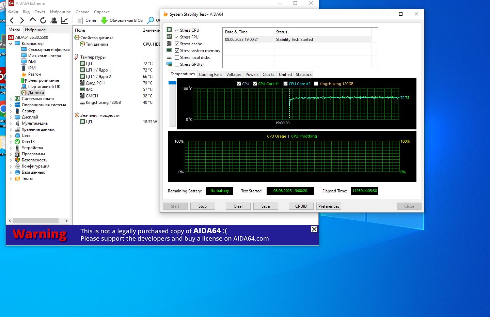Expand the Устройства tree node
The height and width of the screenshot is (317, 490).
click(x=11, y=148)
